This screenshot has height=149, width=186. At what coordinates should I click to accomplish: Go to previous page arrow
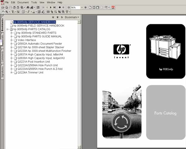[47, 7]
